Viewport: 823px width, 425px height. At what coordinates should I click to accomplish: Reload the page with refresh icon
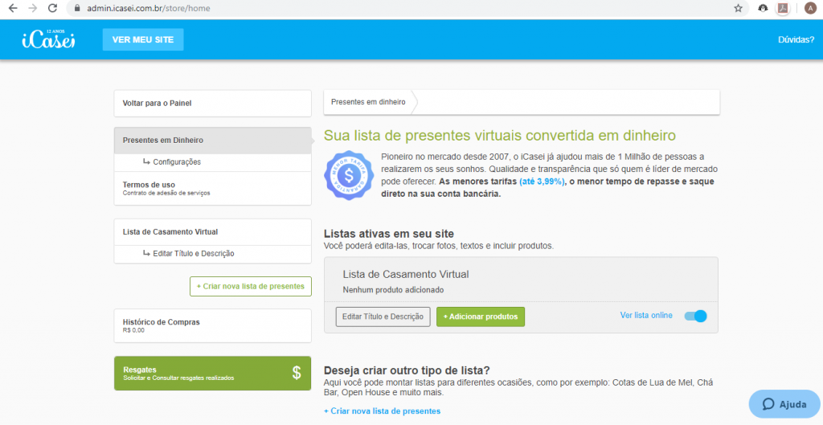click(x=52, y=8)
